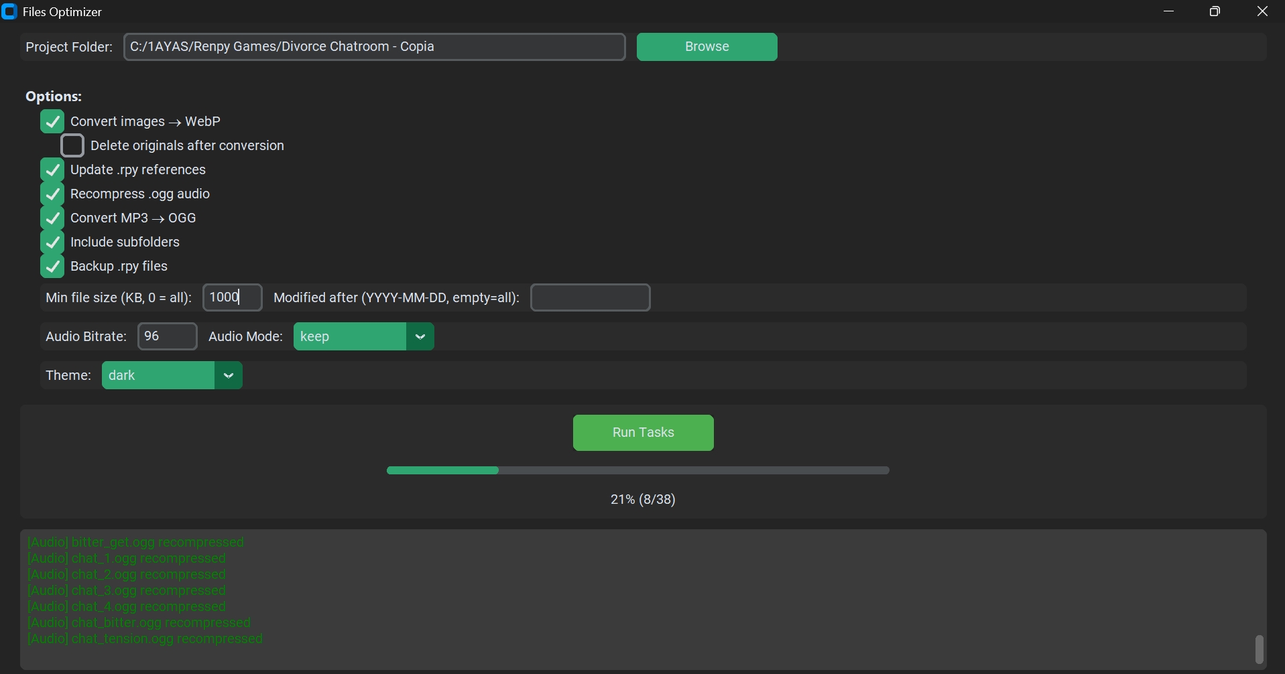Click chat_tension.ogg recompressed log line
This screenshot has width=1285, height=674.
(145, 639)
